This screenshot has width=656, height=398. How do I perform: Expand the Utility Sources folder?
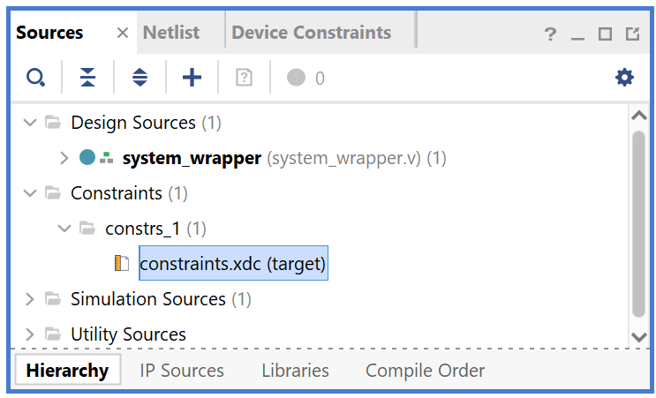point(29,334)
